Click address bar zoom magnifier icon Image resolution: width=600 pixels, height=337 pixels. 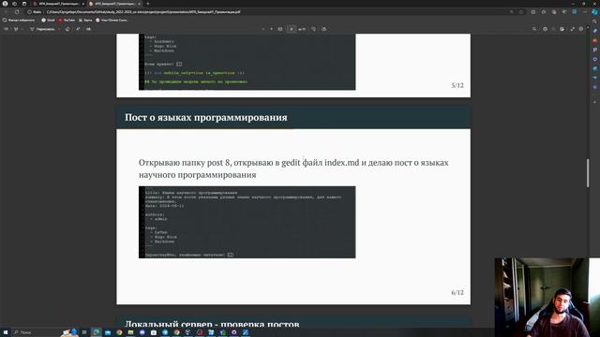(512, 12)
